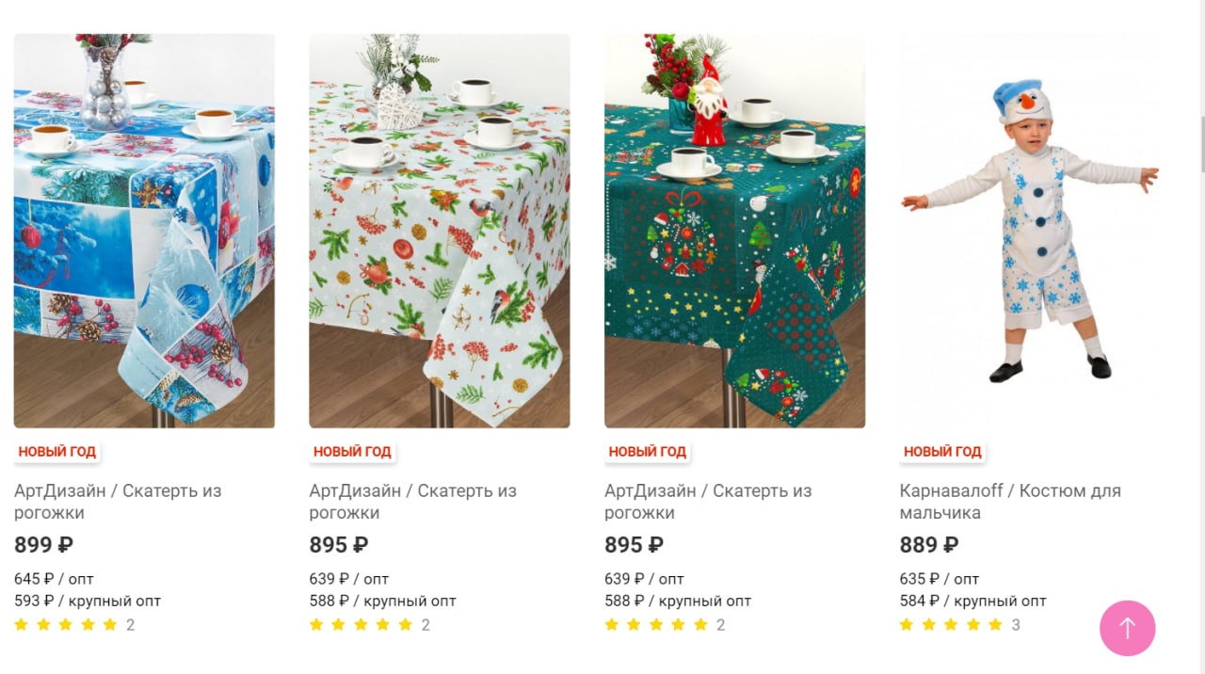Open the blue winter tablecloth product image
This screenshot has height=674, width=1205.
pos(144,231)
